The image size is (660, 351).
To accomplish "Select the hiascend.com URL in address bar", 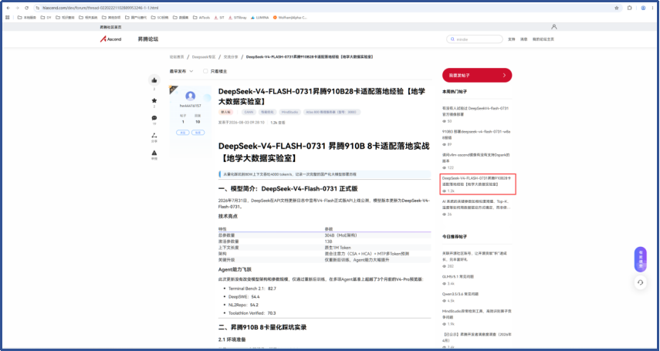I will tap(100, 8).
